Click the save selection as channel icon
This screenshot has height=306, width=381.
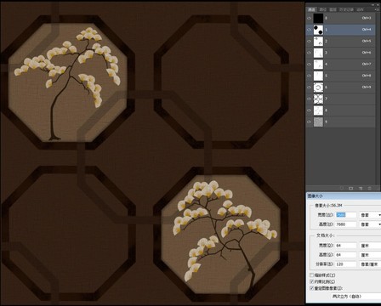(351, 188)
